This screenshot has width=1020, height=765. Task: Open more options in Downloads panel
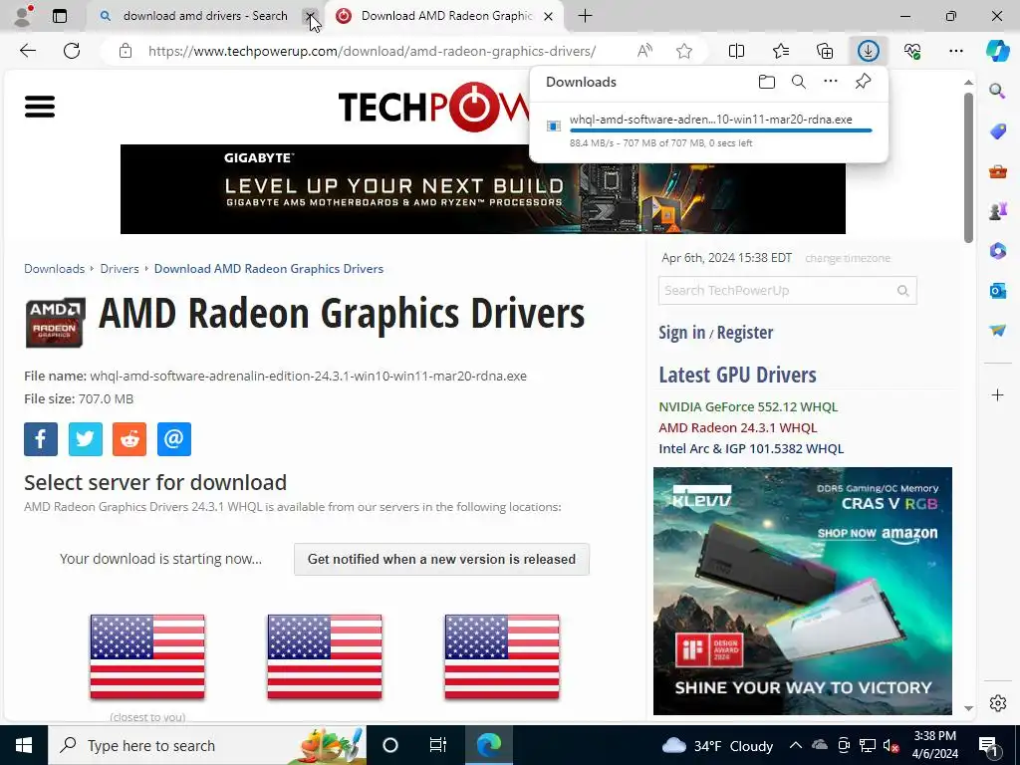tap(830, 82)
